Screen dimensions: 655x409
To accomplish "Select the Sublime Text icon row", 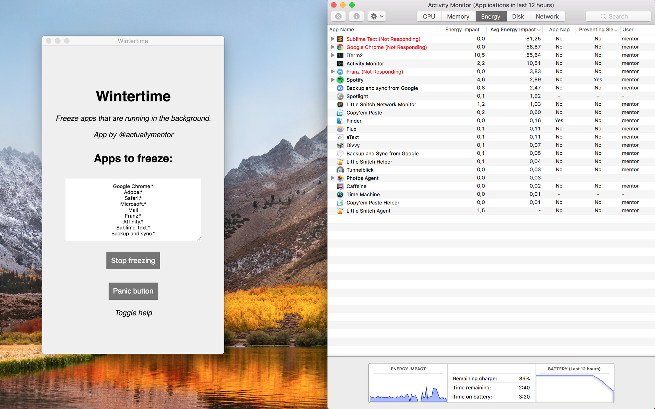I will click(340, 39).
